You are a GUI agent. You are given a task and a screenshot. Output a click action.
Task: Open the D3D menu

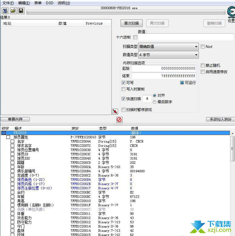tap(49, 3)
